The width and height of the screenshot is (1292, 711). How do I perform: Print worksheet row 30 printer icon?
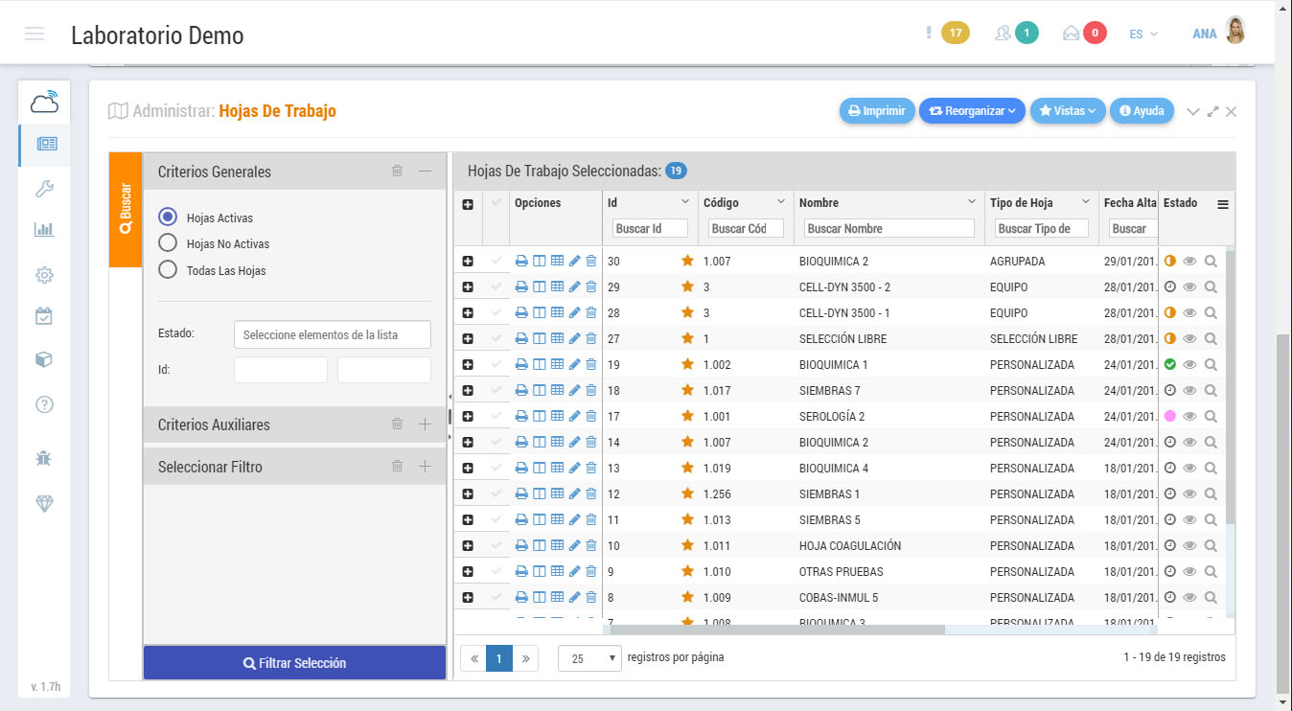pyautogui.click(x=521, y=261)
